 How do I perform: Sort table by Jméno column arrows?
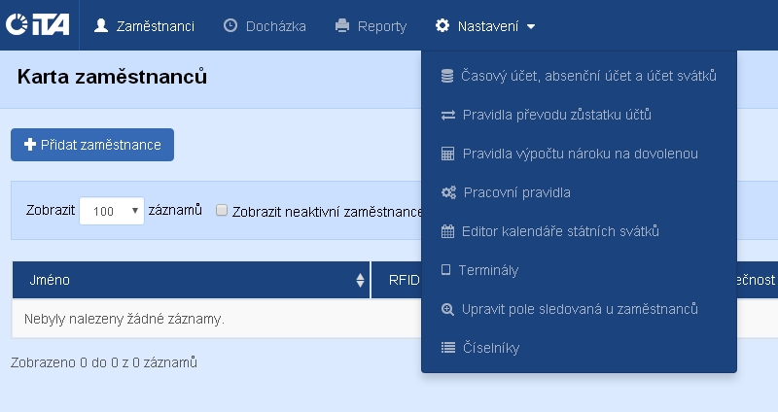[x=361, y=281]
